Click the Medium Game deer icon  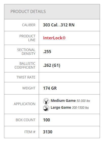point(46,101)
